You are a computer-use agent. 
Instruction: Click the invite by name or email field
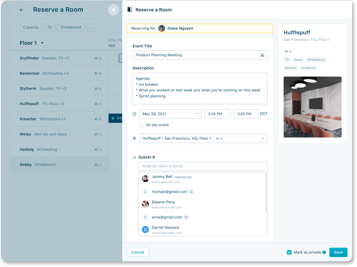pos(203,166)
